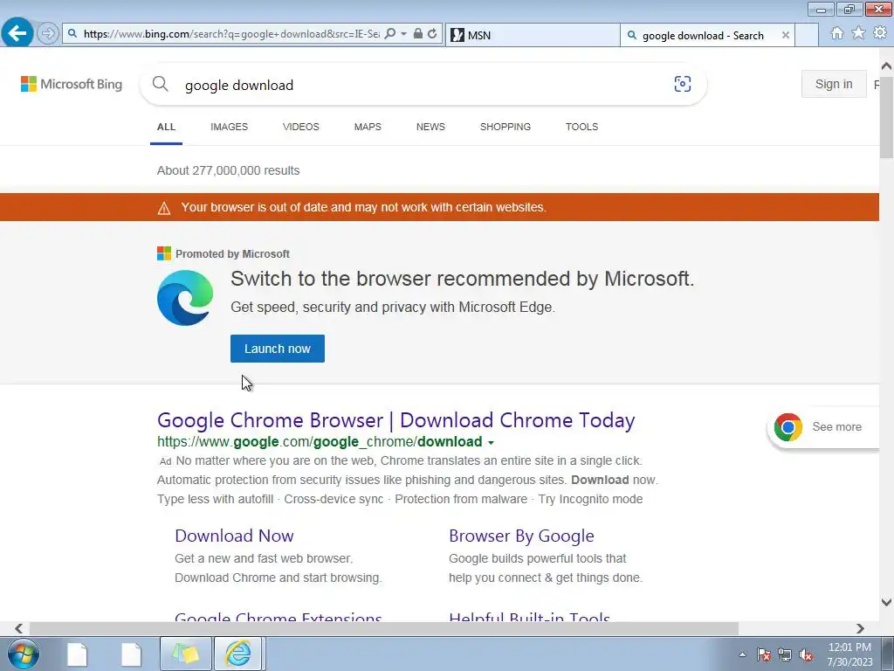Open the SHOPPING tab
This screenshot has height=671, width=894.
tap(505, 127)
